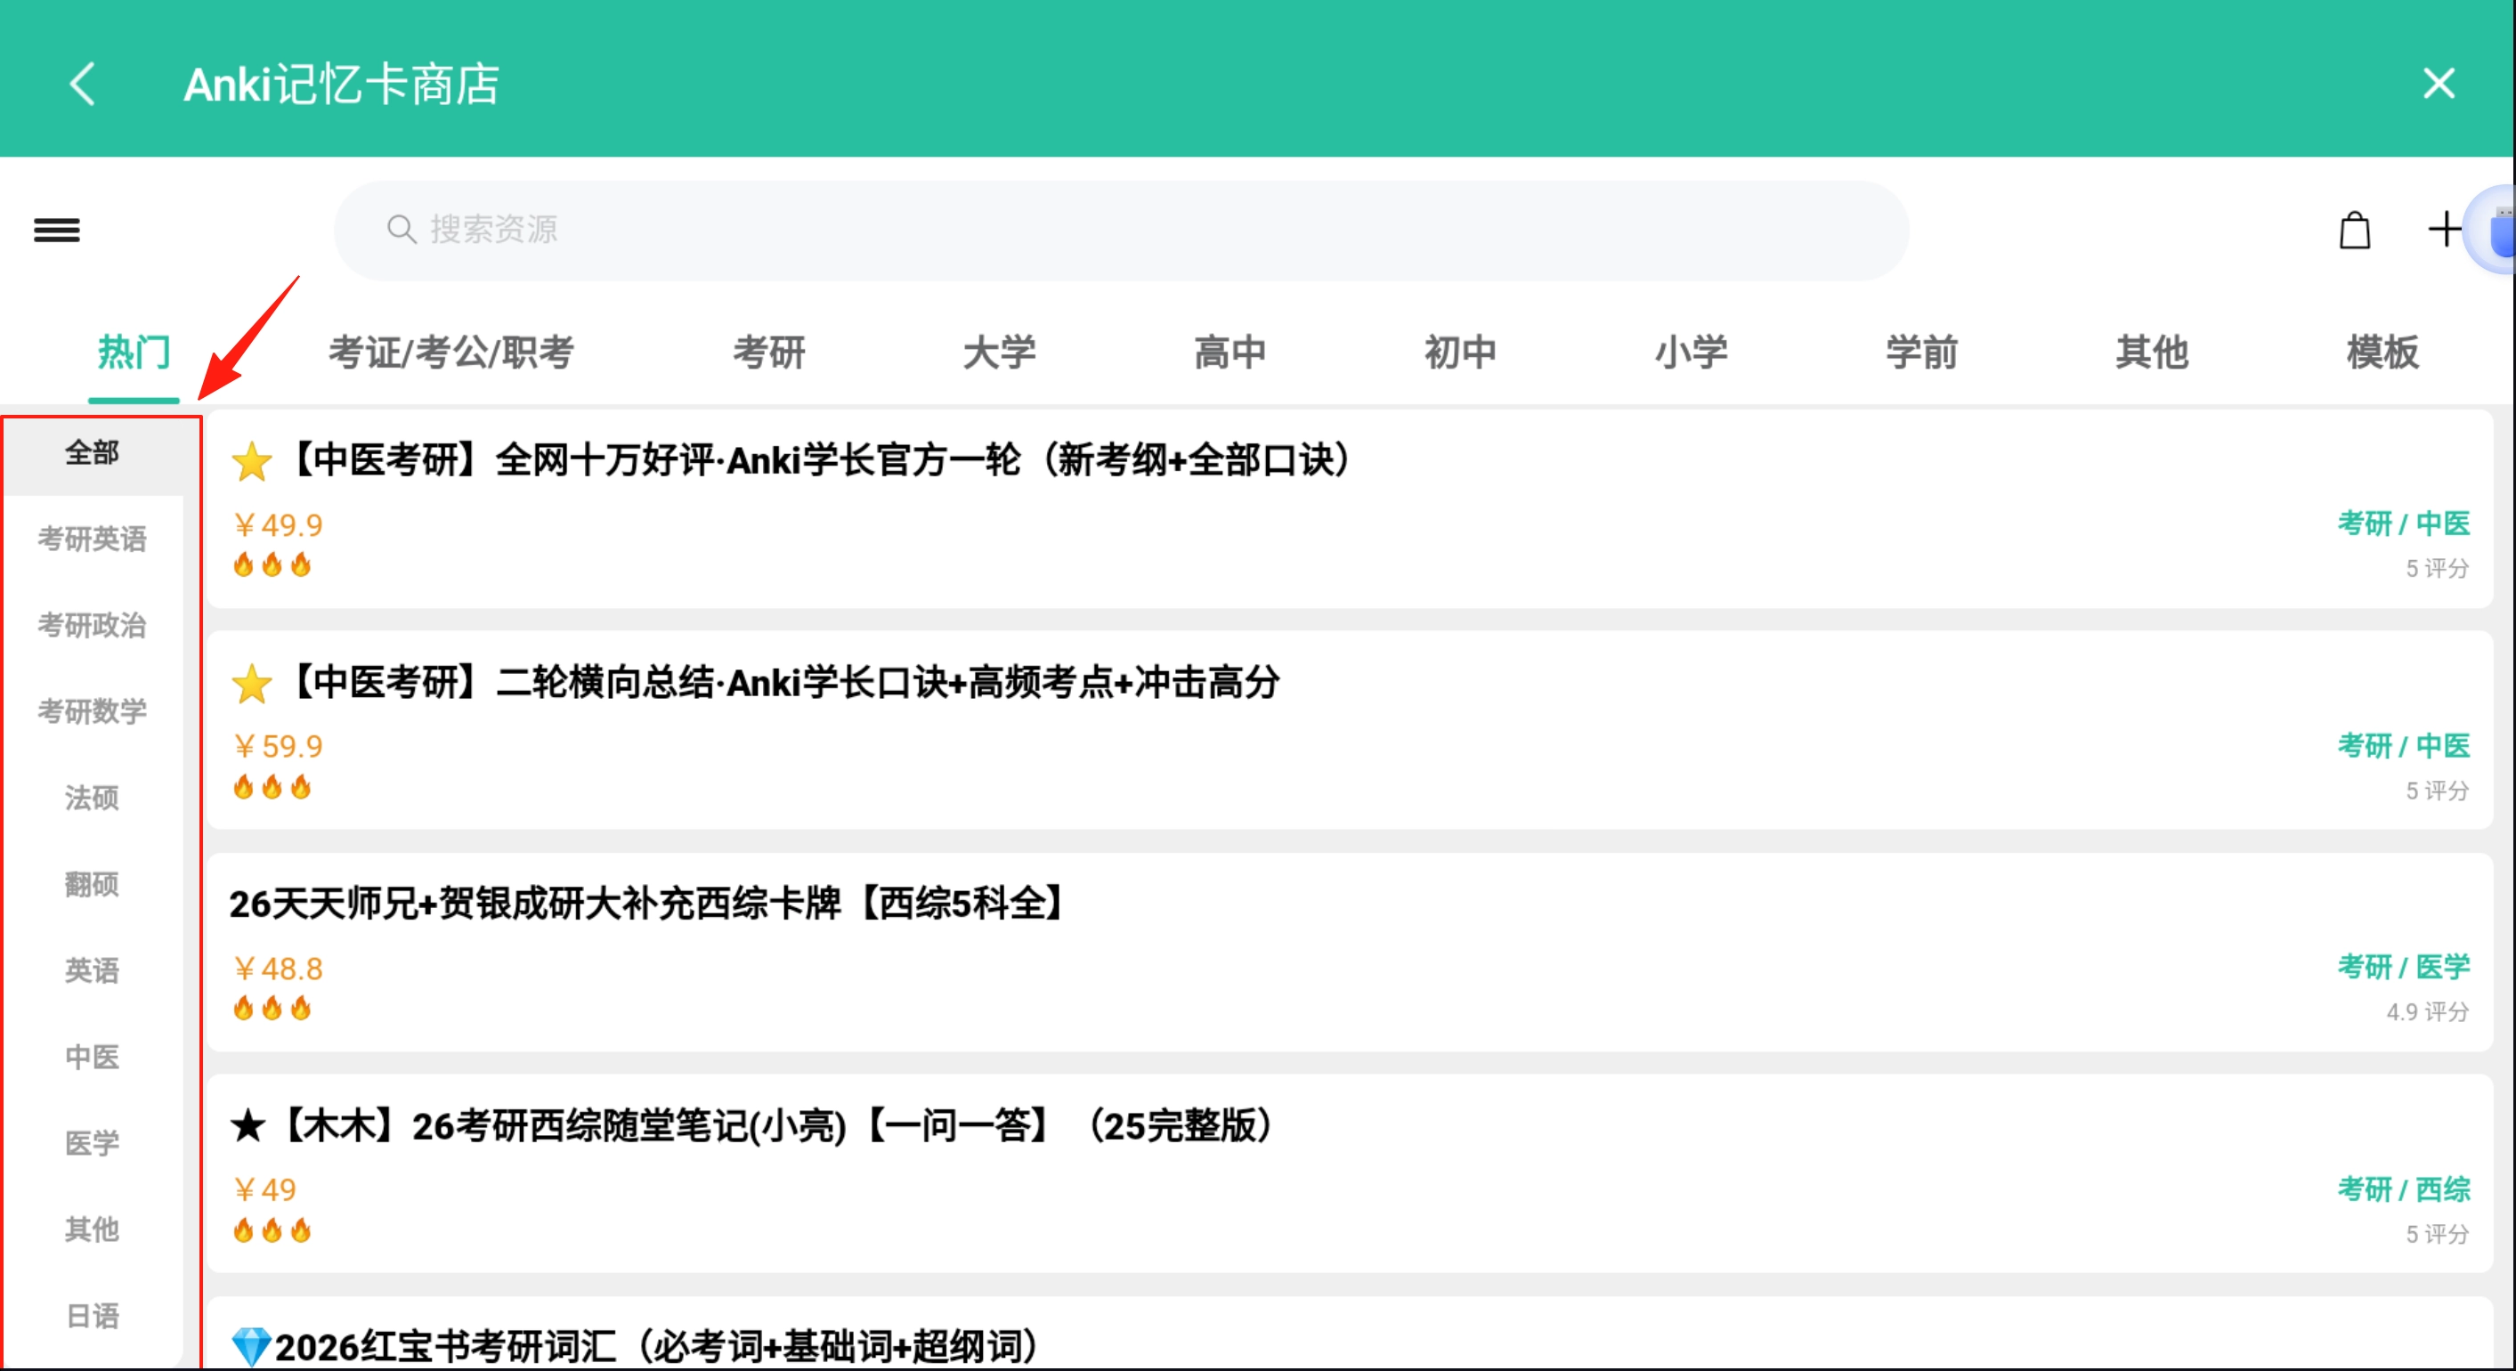Close the Anki store with X

click(2438, 84)
